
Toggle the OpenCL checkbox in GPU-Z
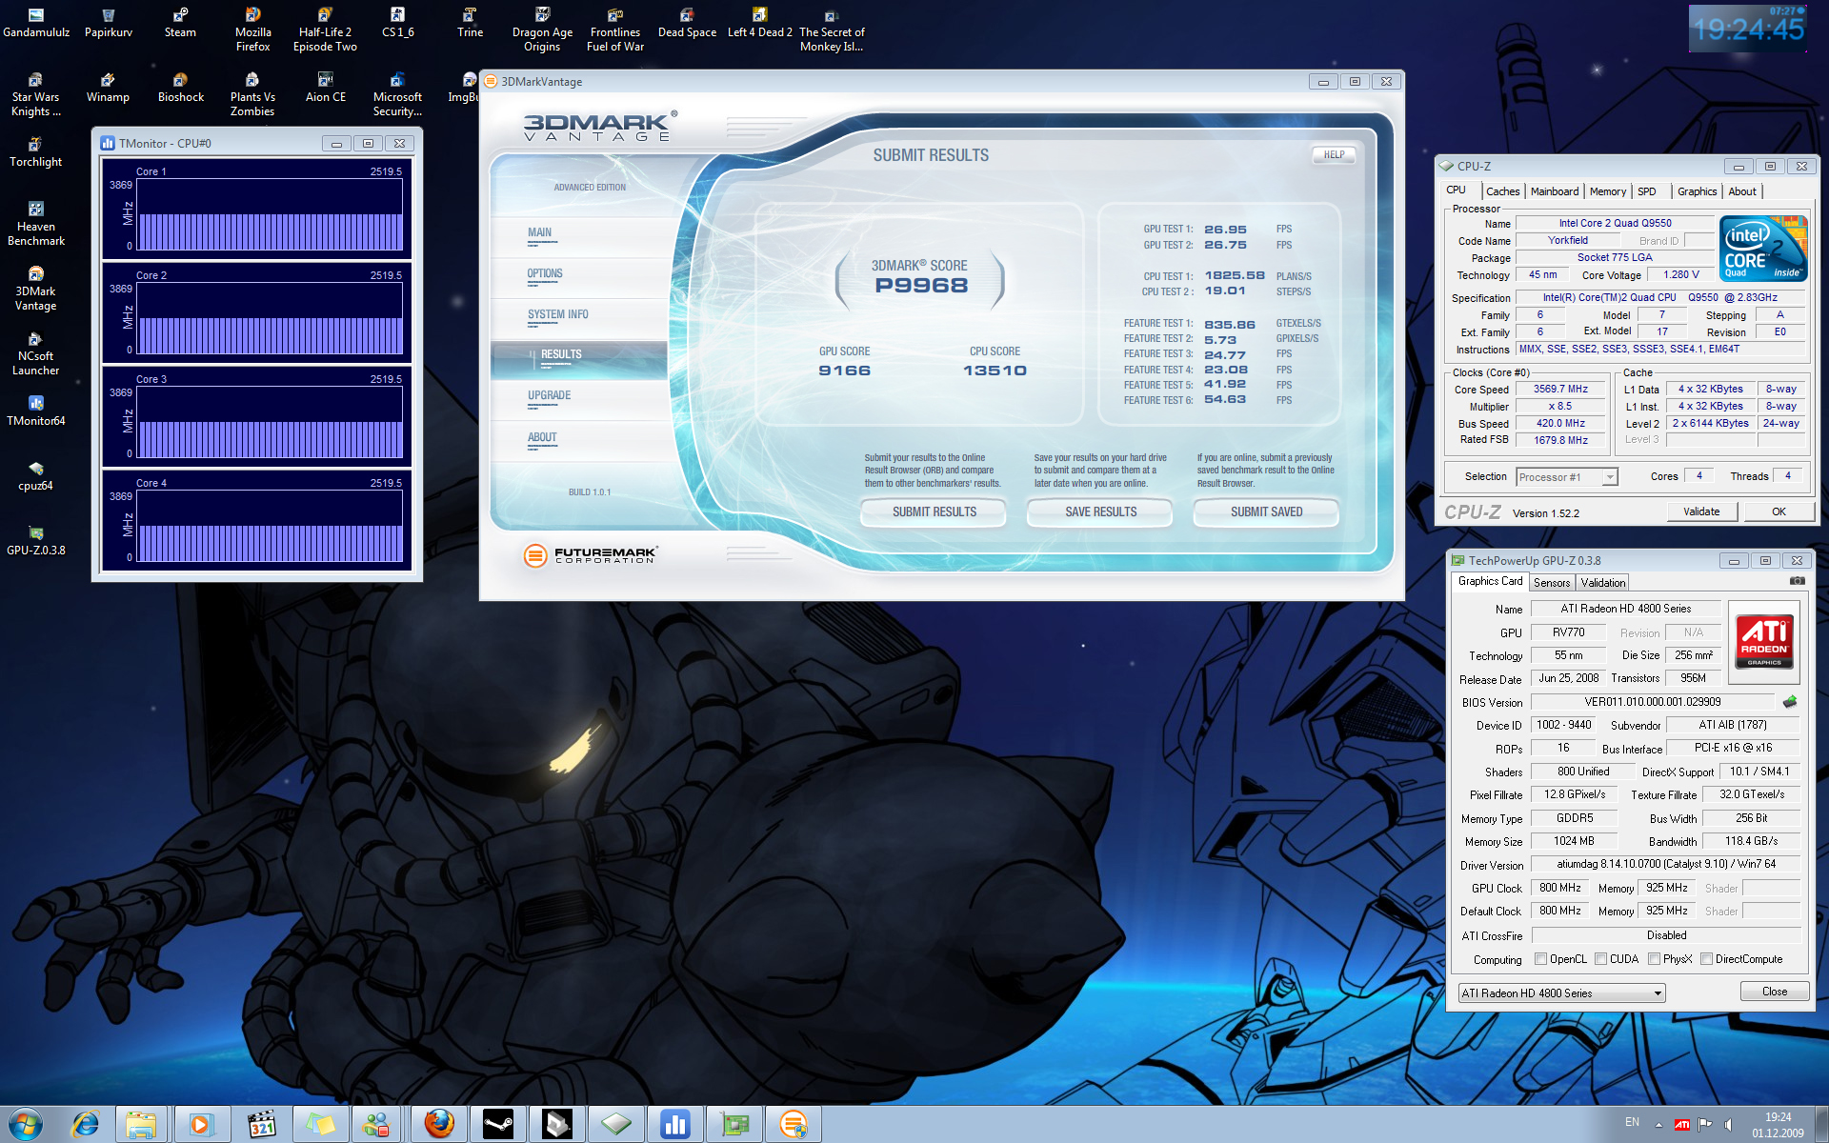pyautogui.click(x=1540, y=959)
